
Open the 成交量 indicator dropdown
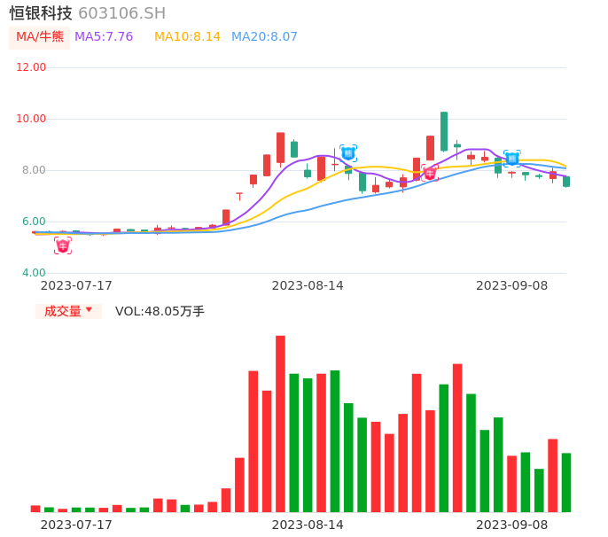(x=68, y=311)
